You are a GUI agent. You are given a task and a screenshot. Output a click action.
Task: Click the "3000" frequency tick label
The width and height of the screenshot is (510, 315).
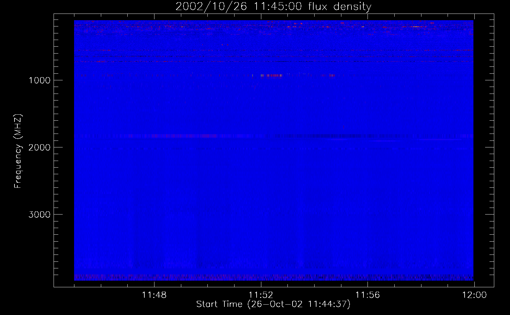click(39, 215)
